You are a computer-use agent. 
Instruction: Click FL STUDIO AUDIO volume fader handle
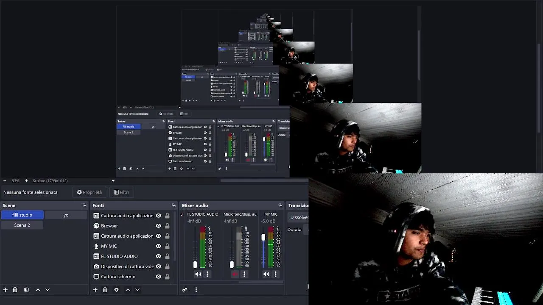(195, 265)
